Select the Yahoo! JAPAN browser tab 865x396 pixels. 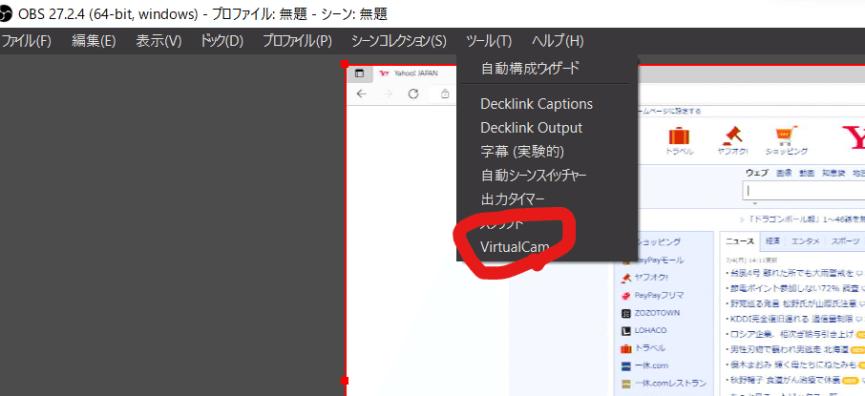click(409, 73)
